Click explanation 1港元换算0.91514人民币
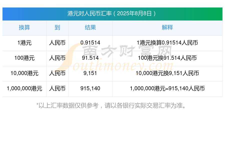Viewport: 225px width, 150px height. pos(167,43)
